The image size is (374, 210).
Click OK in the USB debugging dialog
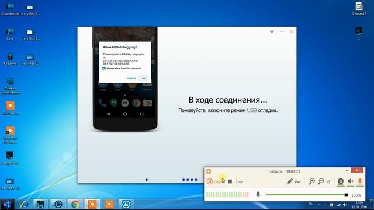coord(144,78)
